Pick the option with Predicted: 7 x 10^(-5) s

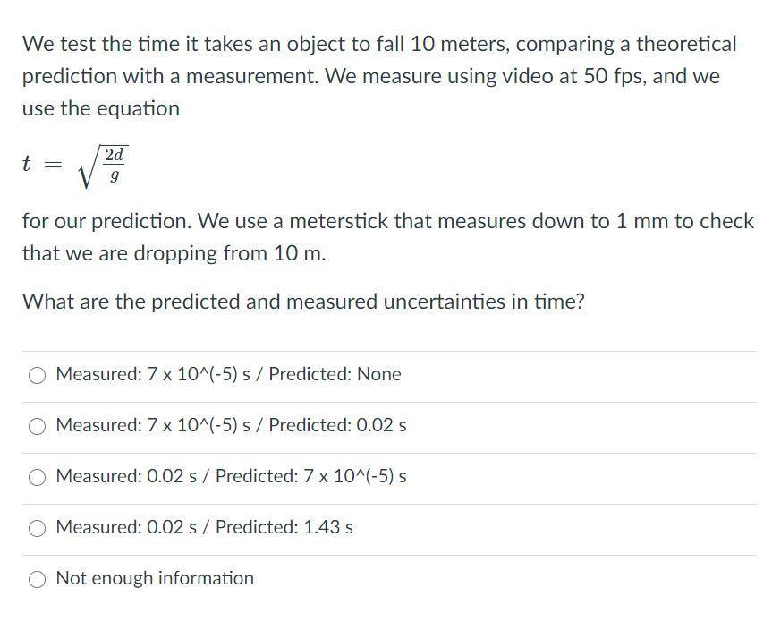click(x=233, y=477)
